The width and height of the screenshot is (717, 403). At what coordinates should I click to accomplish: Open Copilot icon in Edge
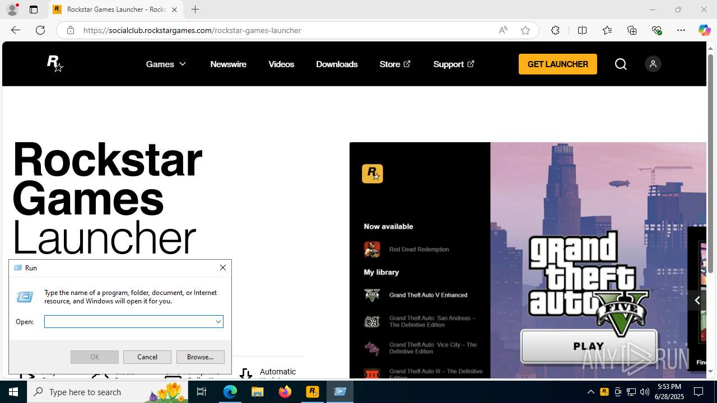pyautogui.click(x=704, y=30)
